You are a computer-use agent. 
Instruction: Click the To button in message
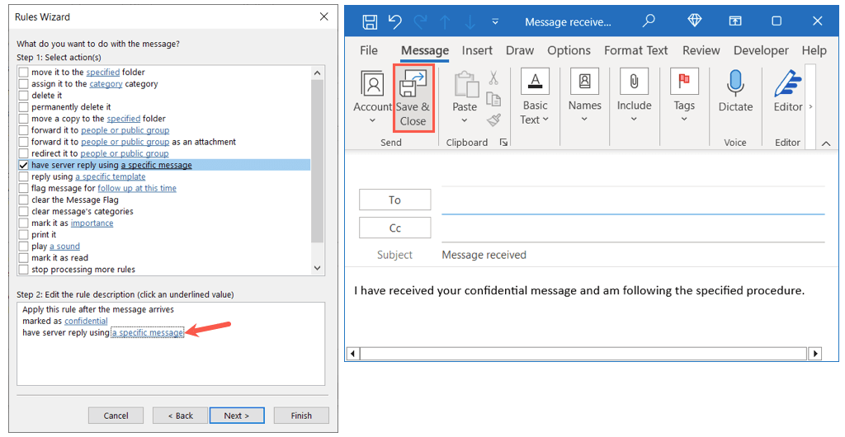click(x=395, y=200)
